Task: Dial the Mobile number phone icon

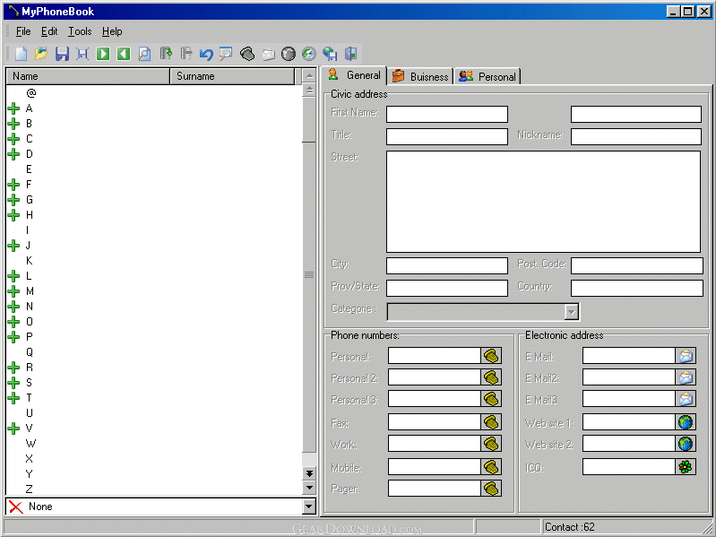Action: (x=491, y=467)
